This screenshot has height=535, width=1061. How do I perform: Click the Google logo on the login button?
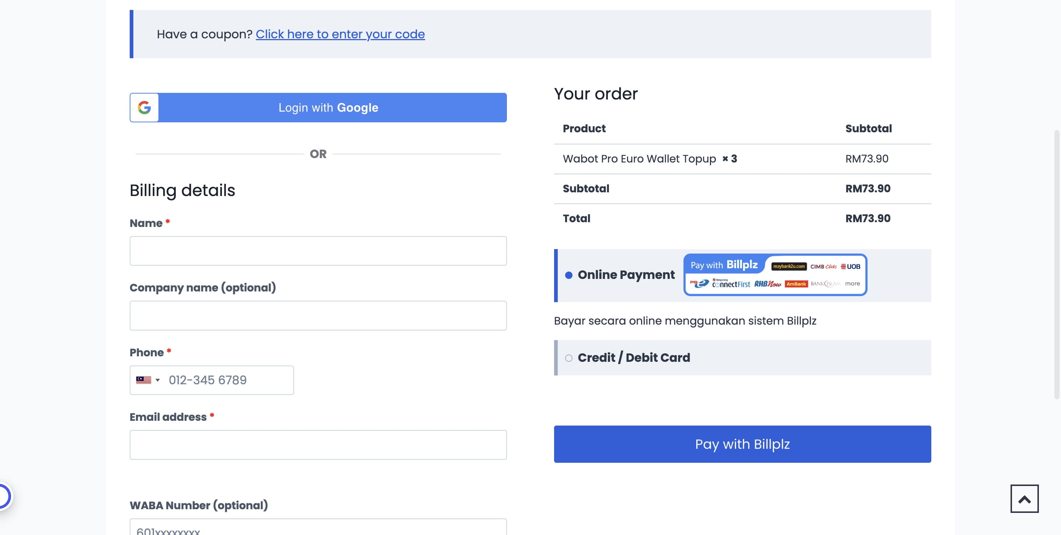[x=144, y=108]
